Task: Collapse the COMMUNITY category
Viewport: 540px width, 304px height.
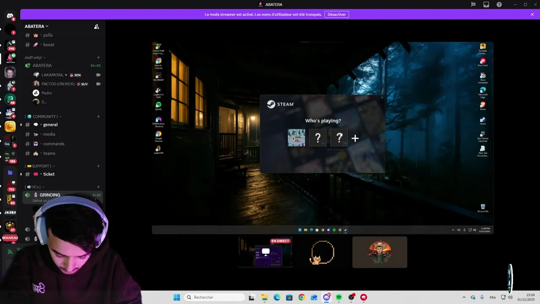Action: pyautogui.click(x=43, y=117)
